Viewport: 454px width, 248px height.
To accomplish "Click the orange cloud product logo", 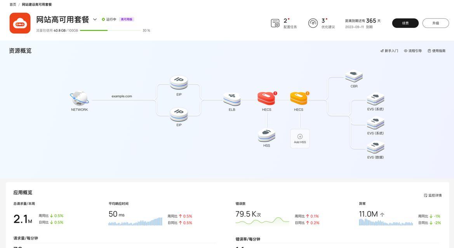I will tap(20, 23).
